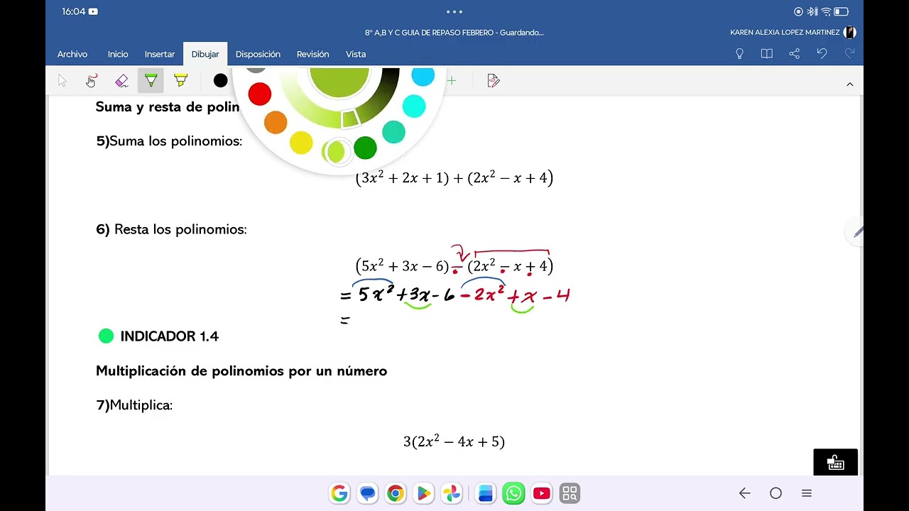This screenshot has width=909, height=511.
Task: Open the blue files app in the dock
Action: [486, 493]
